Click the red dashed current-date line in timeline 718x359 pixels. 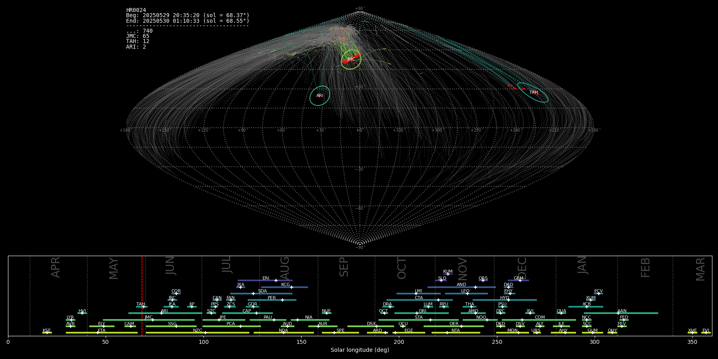point(142,296)
